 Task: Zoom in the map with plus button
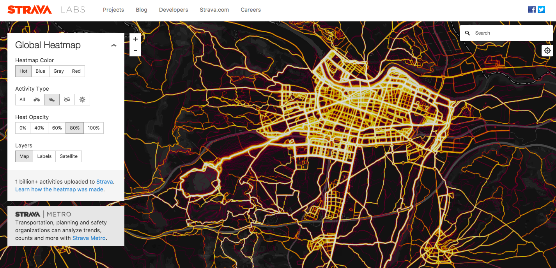click(135, 39)
